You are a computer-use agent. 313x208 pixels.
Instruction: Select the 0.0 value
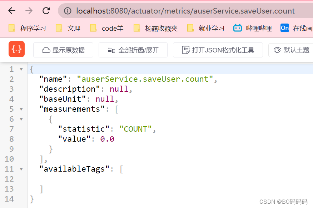[x=107, y=139]
